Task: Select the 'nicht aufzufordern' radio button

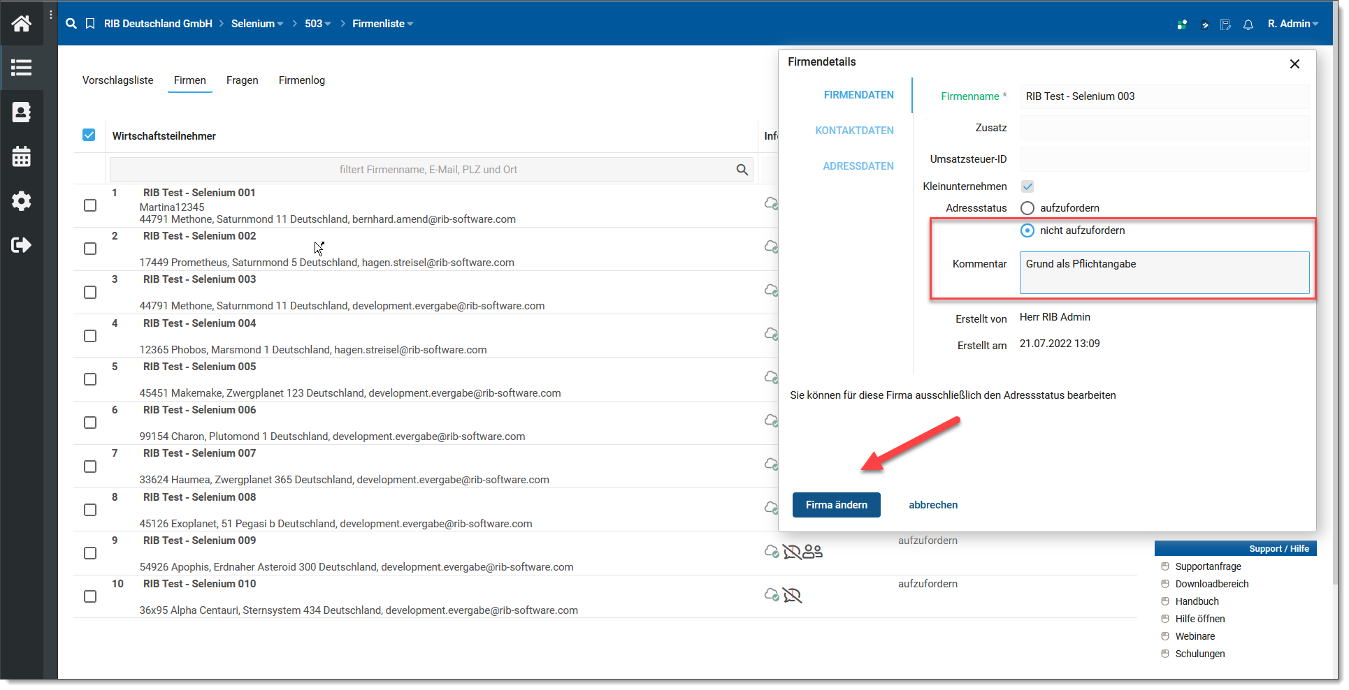Action: [x=1027, y=230]
